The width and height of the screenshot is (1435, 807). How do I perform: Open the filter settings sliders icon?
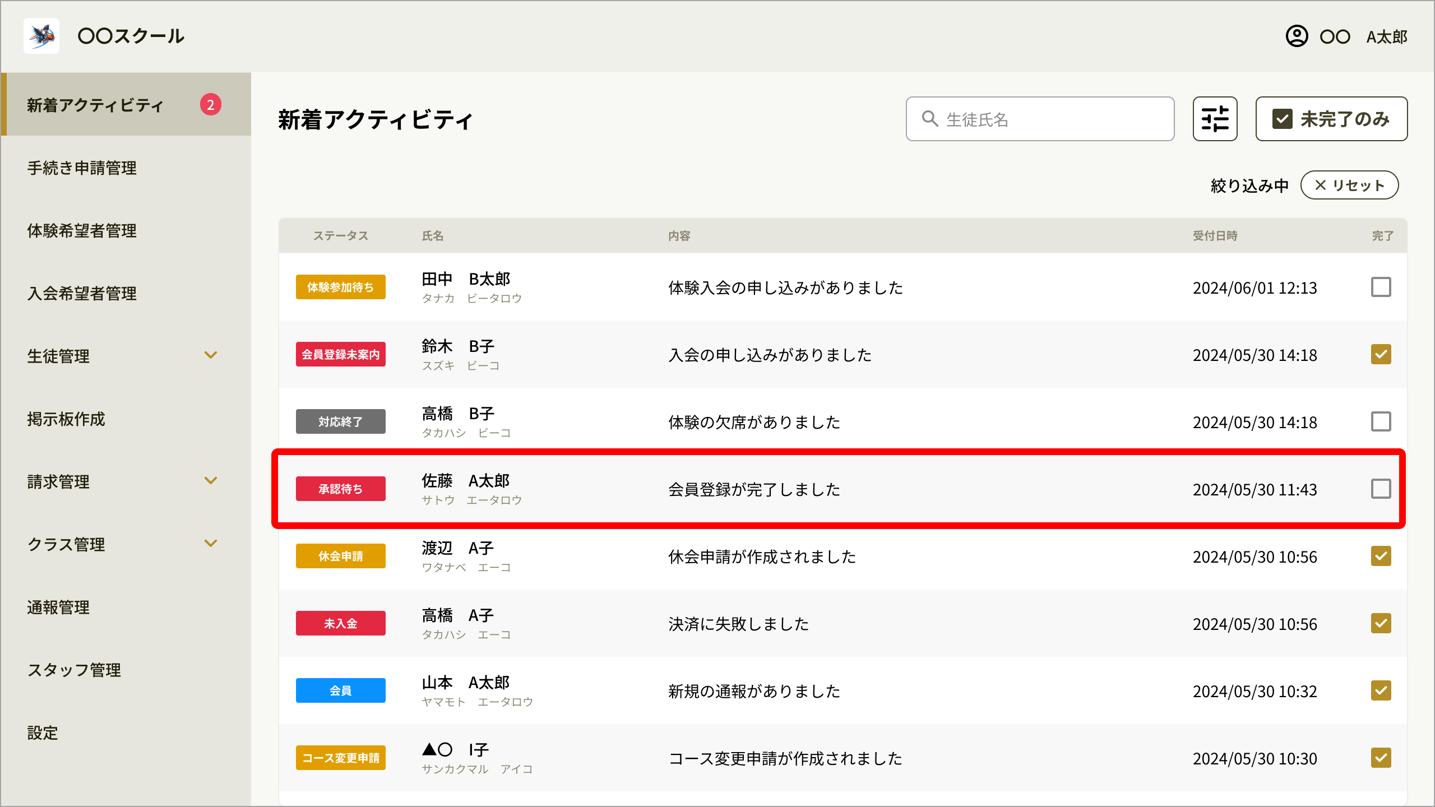tap(1215, 119)
